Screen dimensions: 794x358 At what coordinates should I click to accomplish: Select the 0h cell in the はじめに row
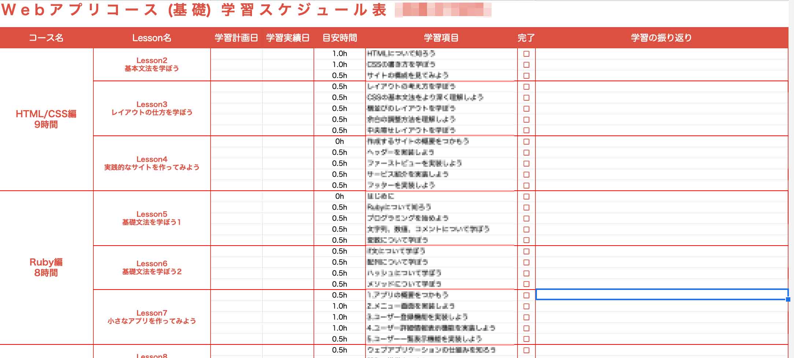coord(340,197)
